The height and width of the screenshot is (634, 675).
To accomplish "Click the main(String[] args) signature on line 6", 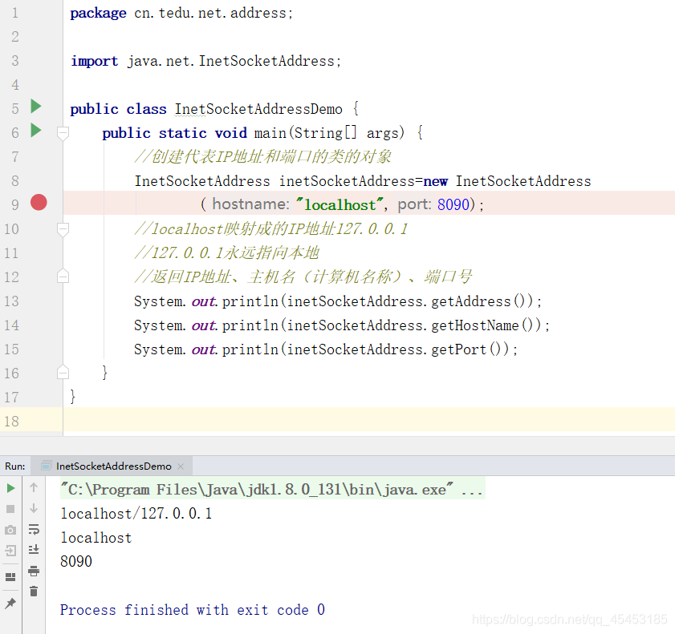I will point(329,133).
